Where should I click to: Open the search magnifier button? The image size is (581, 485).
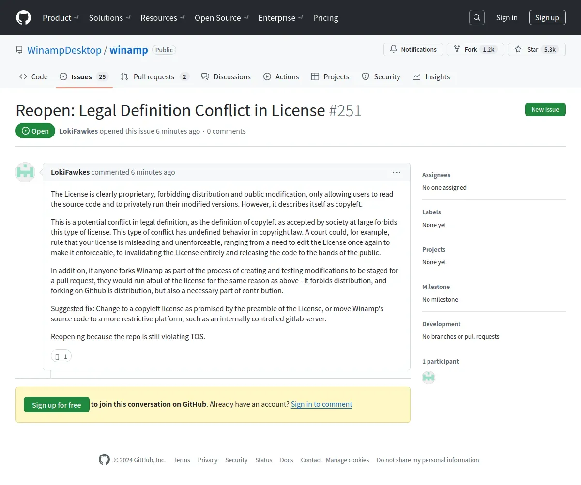click(x=477, y=17)
